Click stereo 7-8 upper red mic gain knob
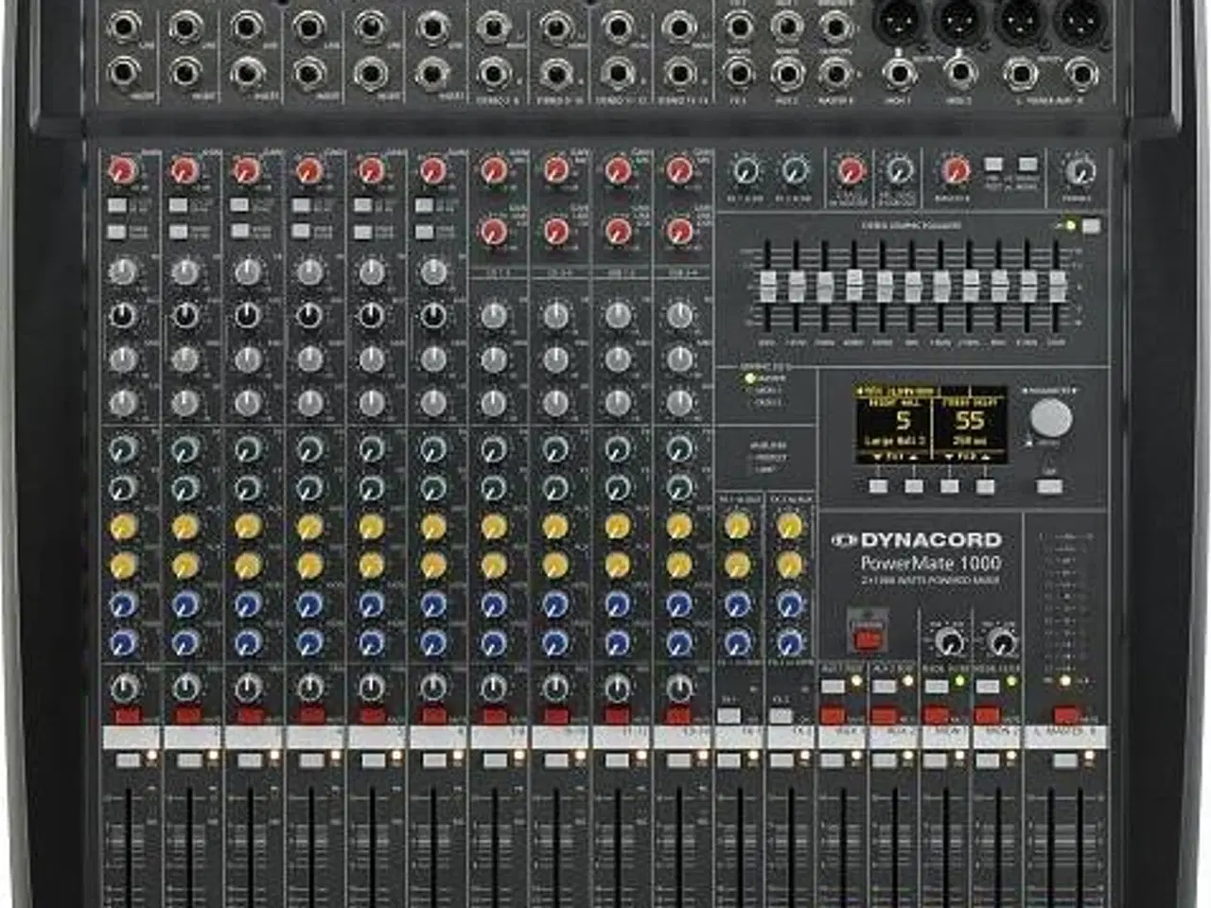 [x=494, y=171]
